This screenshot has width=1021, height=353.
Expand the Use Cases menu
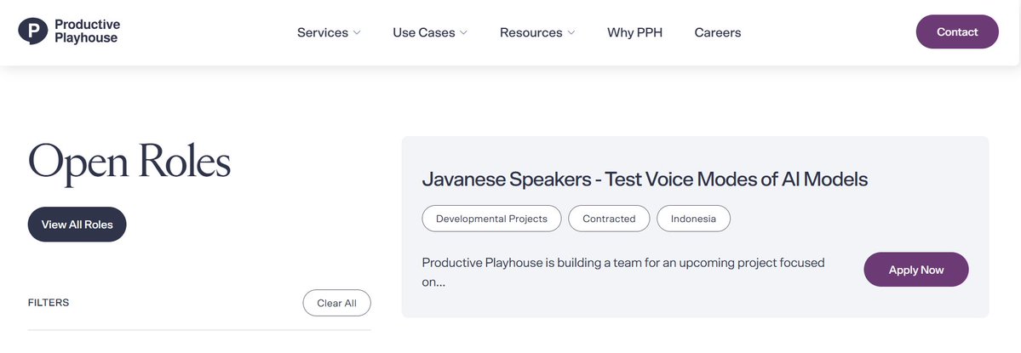pos(430,32)
